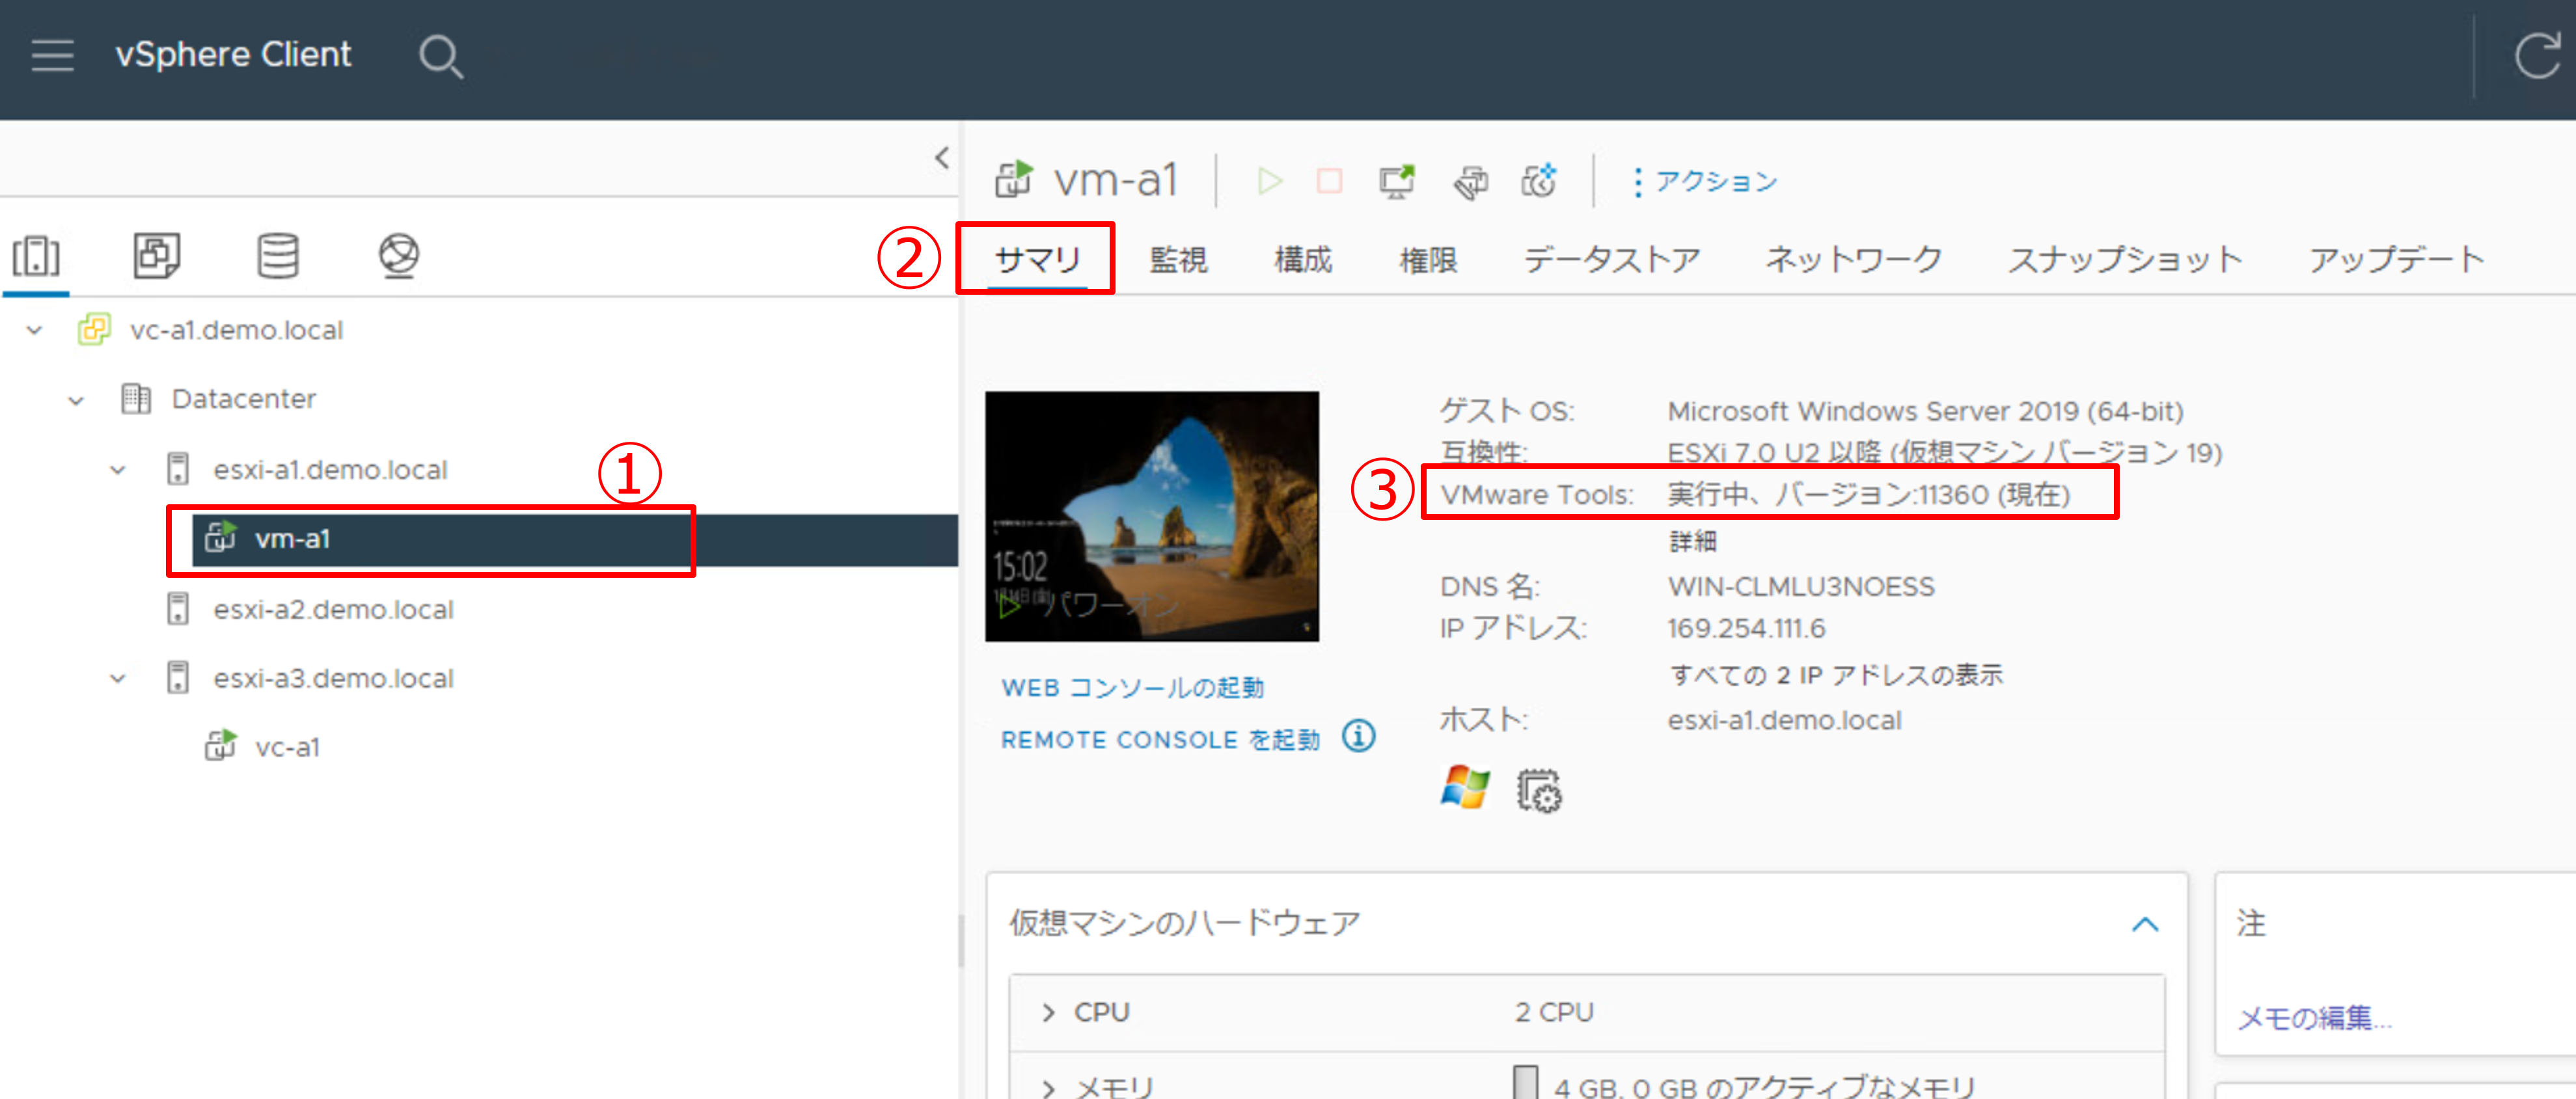Open the hamburger navigation menu

coord(52,55)
